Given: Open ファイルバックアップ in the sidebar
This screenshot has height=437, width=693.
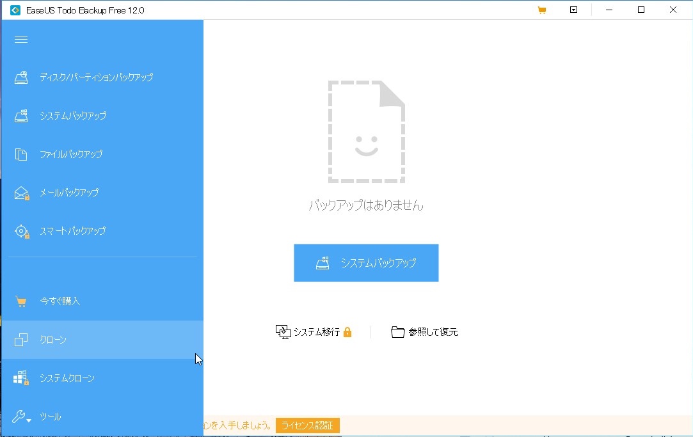Looking at the screenshot, I should tap(102, 154).
